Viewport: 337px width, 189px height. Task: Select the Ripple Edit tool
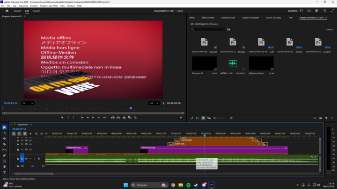pyautogui.click(x=4, y=139)
